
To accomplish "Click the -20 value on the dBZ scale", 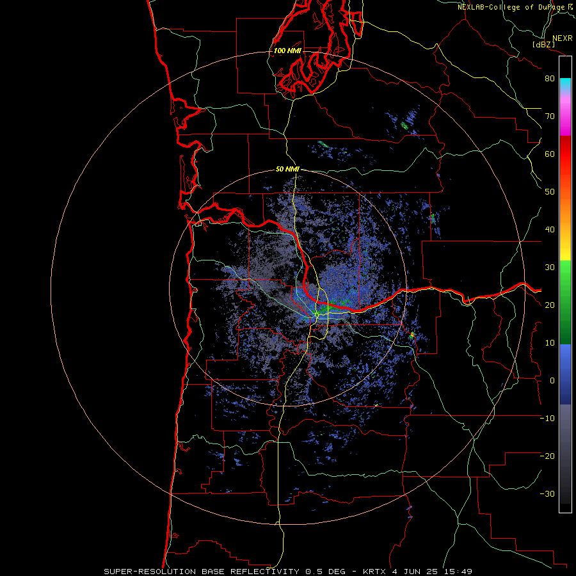I will (x=547, y=456).
